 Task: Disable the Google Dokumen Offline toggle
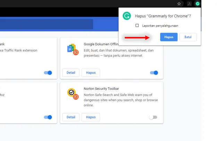pyautogui.click(x=154, y=72)
